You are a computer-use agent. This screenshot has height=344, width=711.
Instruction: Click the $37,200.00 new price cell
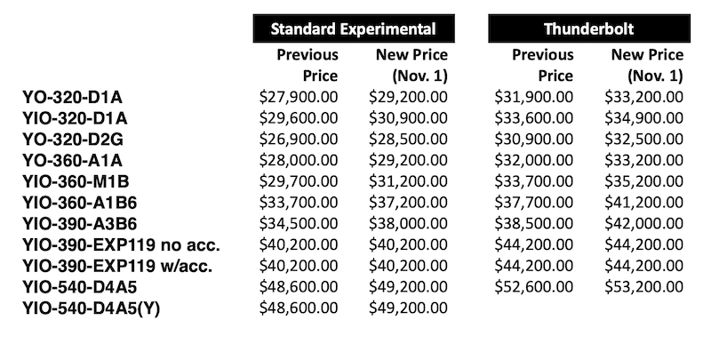tap(408, 203)
